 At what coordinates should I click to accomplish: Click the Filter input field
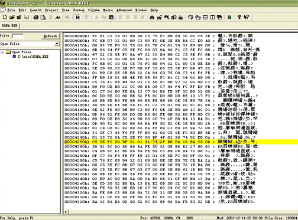pyautogui.click(x=18, y=36)
